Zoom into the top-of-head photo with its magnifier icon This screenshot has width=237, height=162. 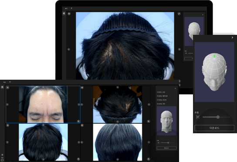click(x=78, y=159)
